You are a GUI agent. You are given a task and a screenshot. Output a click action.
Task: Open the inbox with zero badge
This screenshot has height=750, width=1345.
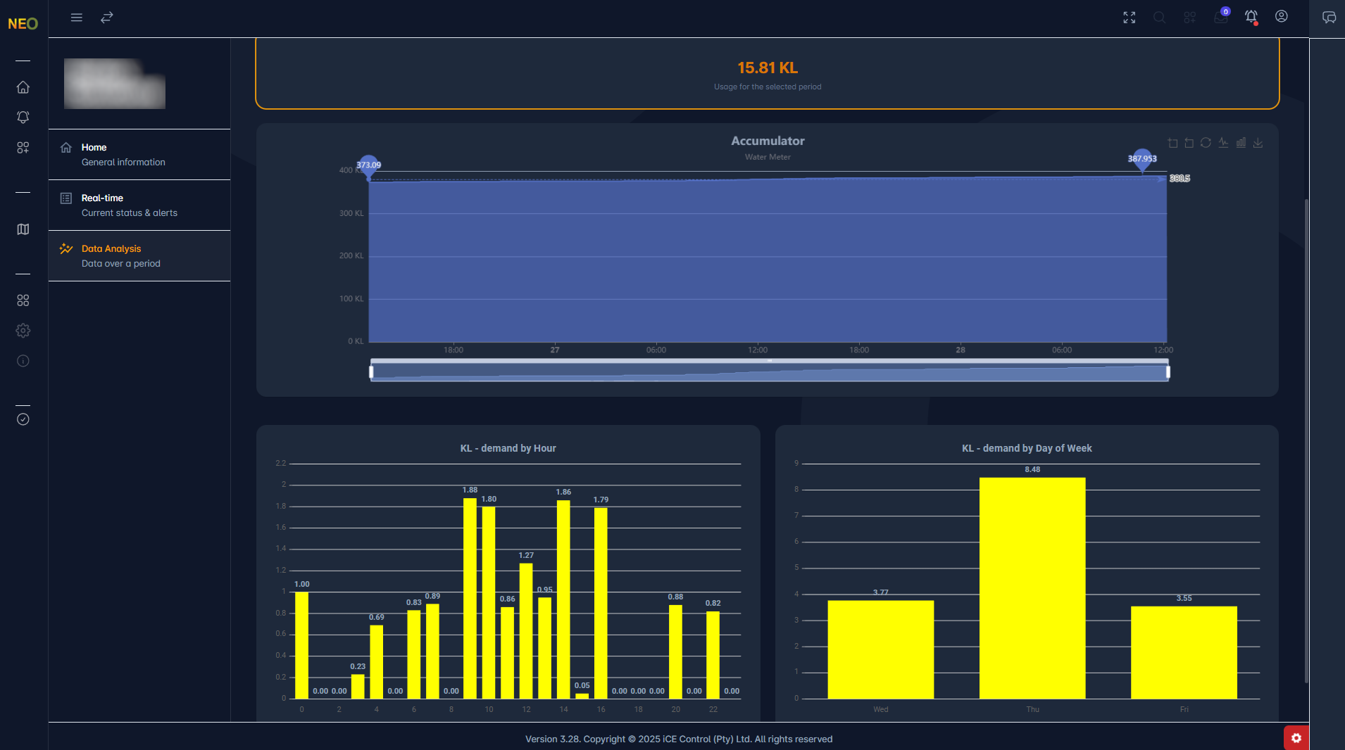(x=1220, y=18)
